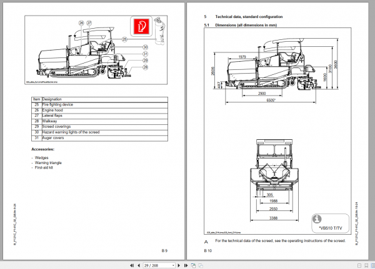Click the previous view icon
The image size is (375, 269).
tap(193, 265)
